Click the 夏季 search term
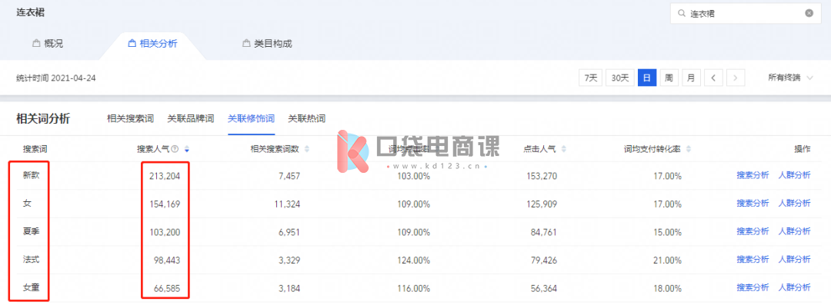The height and width of the screenshot is (305, 831). point(31,231)
